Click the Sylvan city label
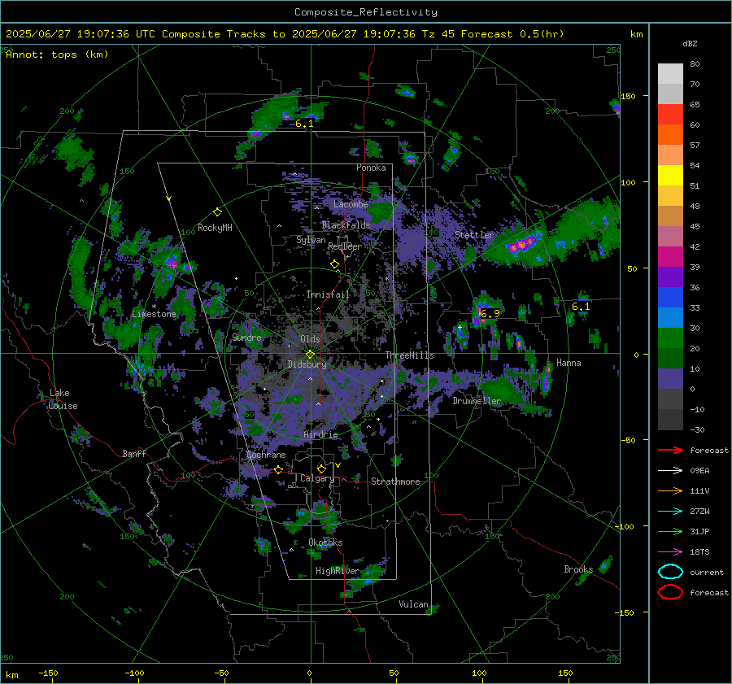732x684 pixels. [x=311, y=240]
